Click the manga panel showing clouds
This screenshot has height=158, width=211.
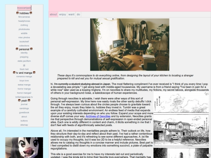181,102
